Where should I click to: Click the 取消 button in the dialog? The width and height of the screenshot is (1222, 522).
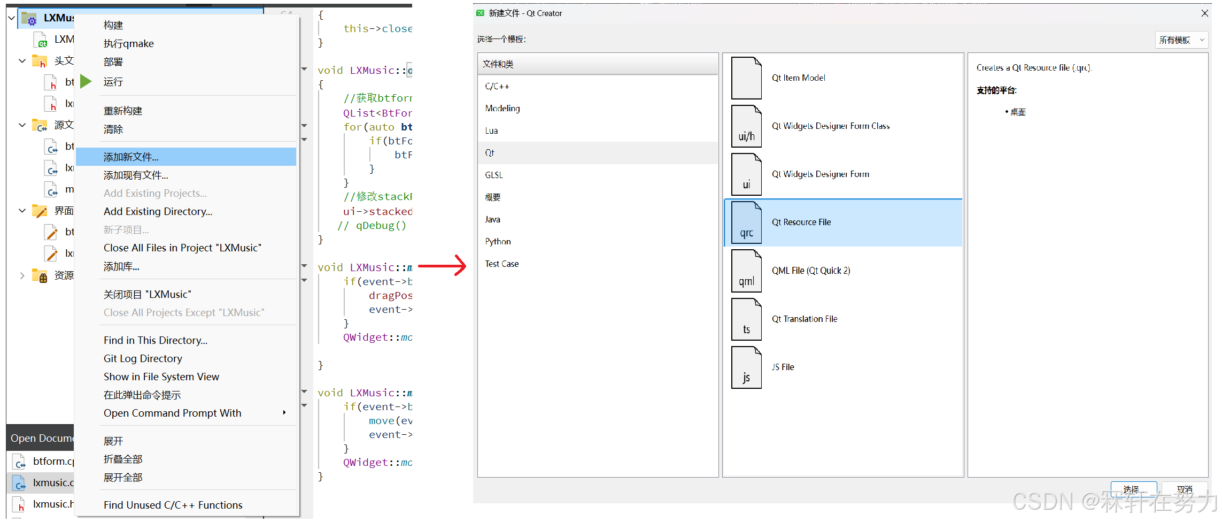point(1185,489)
